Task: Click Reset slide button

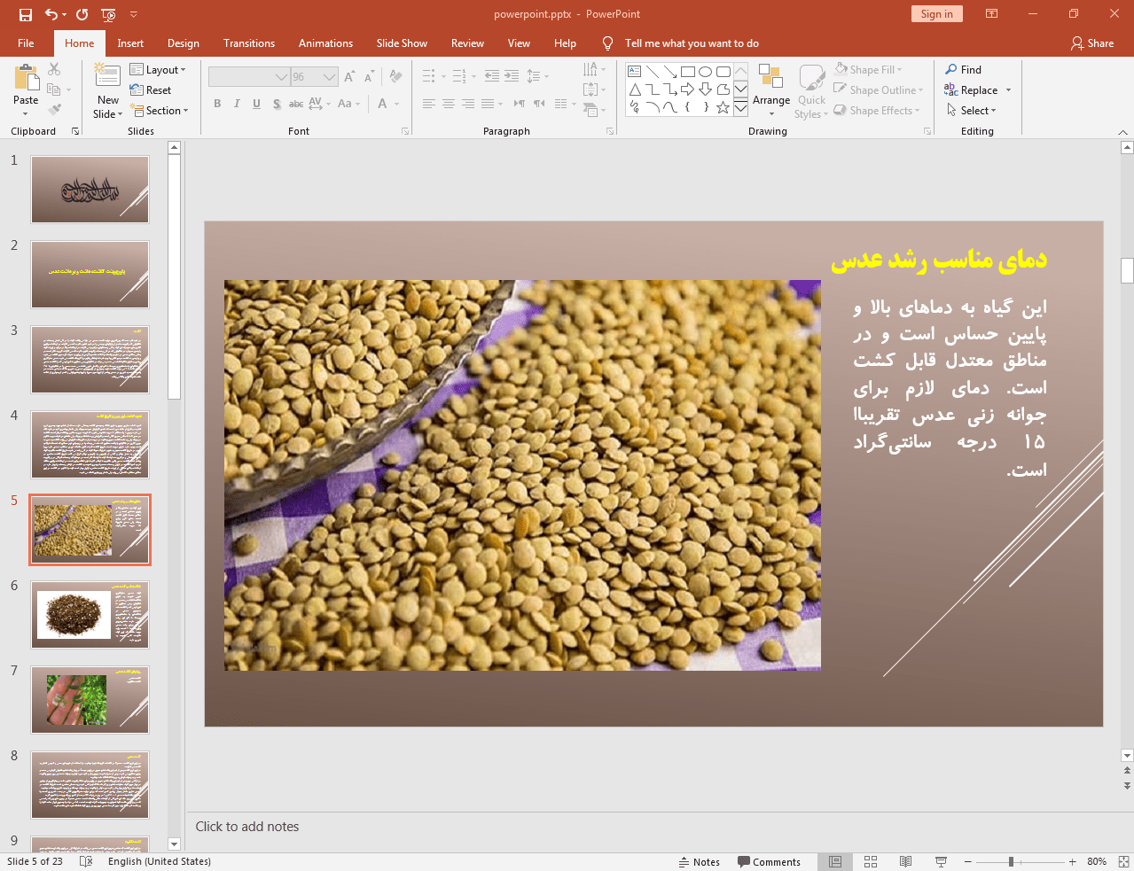Action: 151,90
